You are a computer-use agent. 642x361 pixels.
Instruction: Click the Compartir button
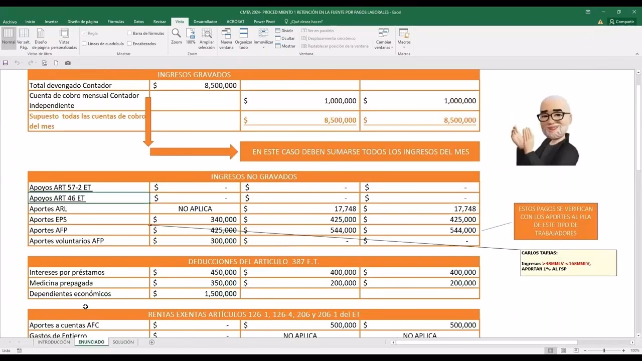point(621,22)
